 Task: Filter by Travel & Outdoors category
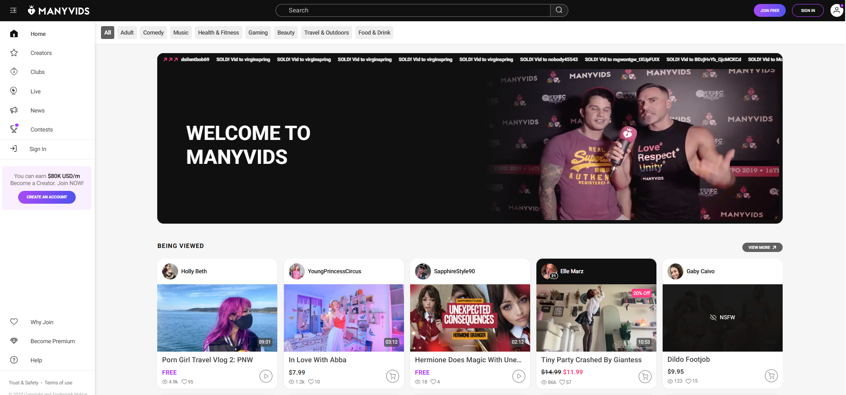tap(326, 32)
